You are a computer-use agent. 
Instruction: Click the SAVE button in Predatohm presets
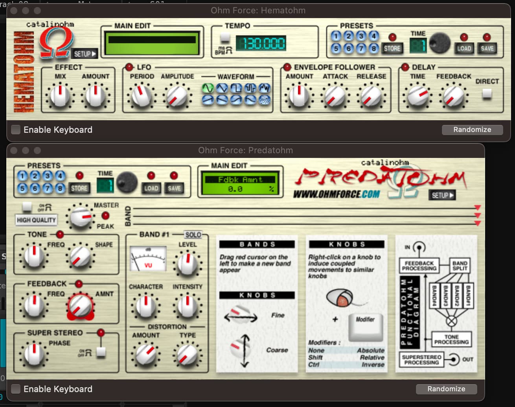point(174,188)
